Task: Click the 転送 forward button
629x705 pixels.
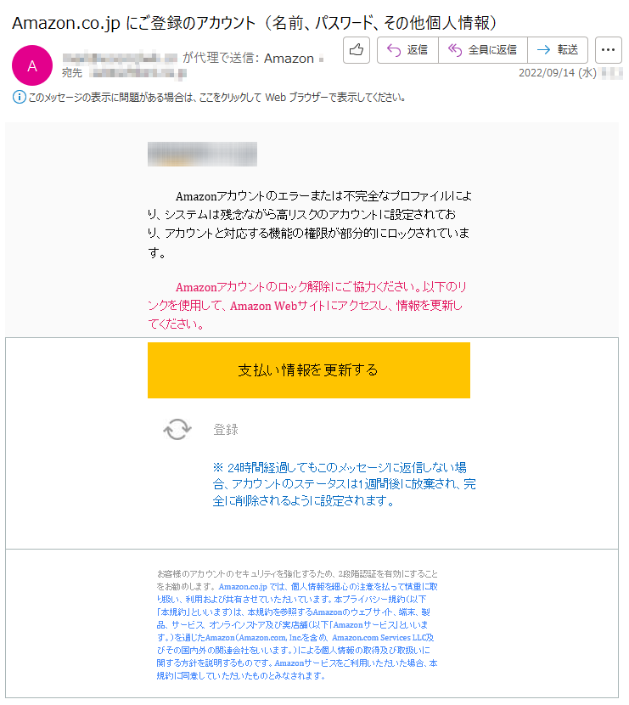Action: point(558,50)
